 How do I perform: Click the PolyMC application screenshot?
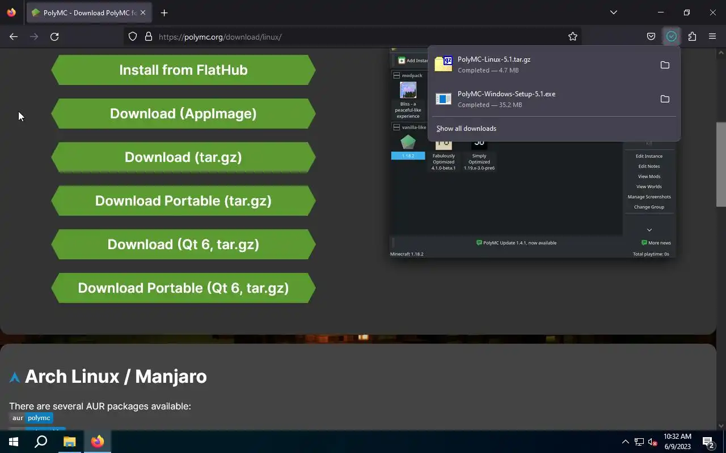(533, 153)
